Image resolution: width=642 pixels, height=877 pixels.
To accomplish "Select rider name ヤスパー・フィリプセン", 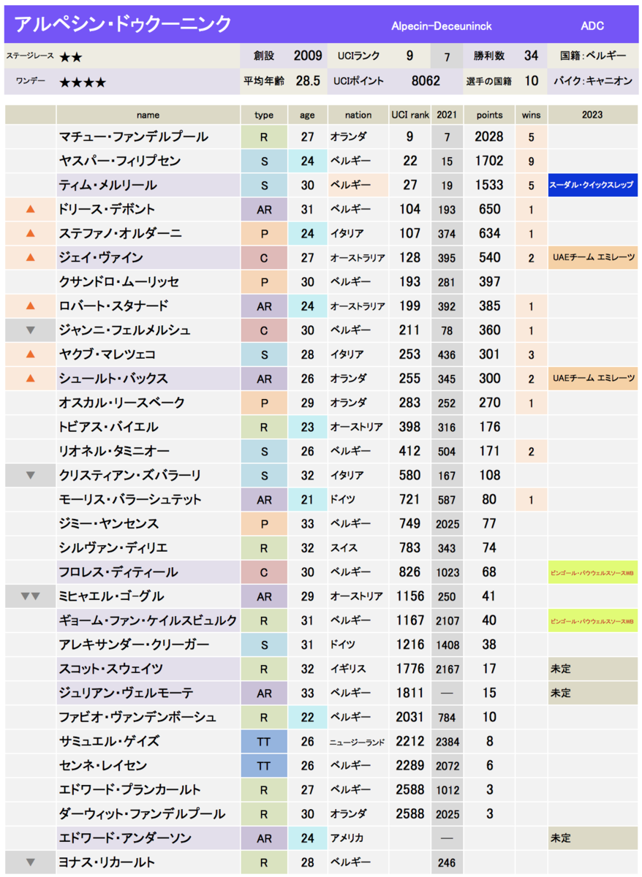I will pyautogui.click(x=120, y=161).
